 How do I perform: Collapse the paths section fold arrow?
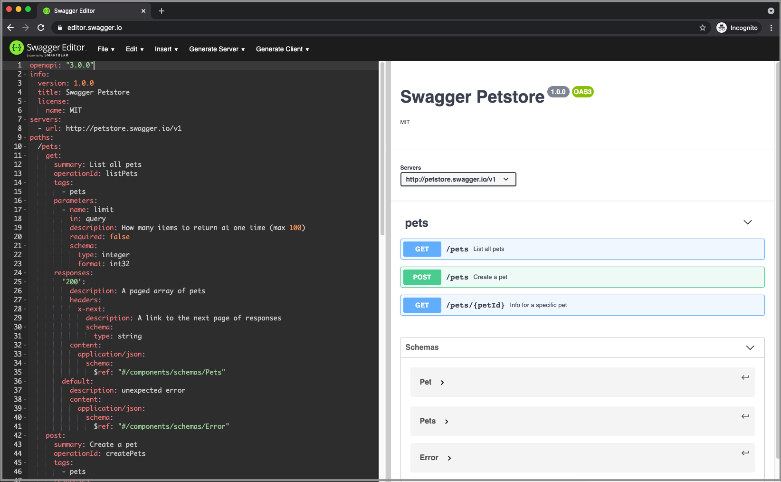25,137
